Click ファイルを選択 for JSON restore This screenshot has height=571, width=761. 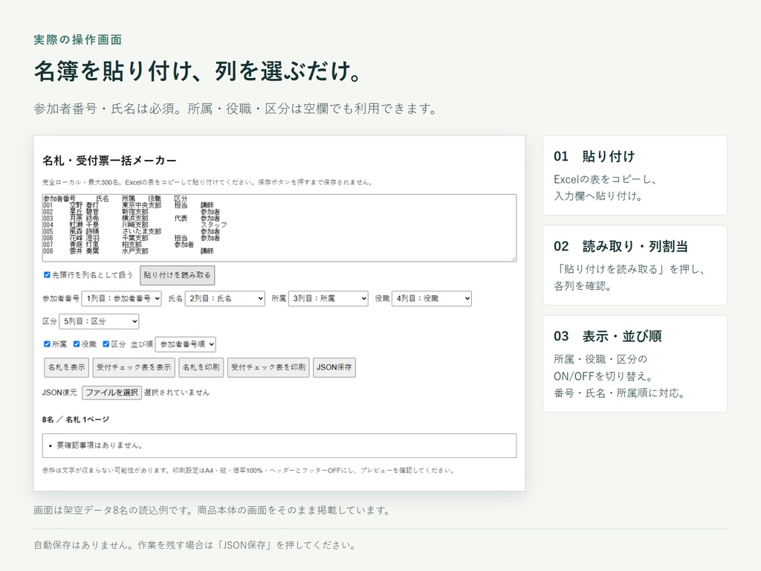click(x=111, y=393)
